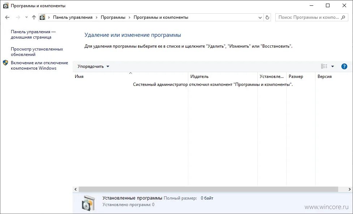
Task: Expand view options arrow beside layout icon
Action: click(x=332, y=66)
